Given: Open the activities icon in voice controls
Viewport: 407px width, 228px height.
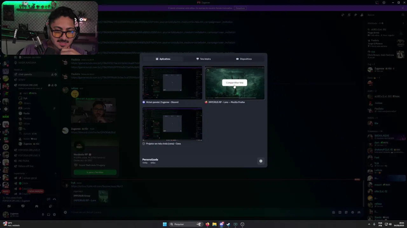Looking at the screenshot, I should coord(37,206).
